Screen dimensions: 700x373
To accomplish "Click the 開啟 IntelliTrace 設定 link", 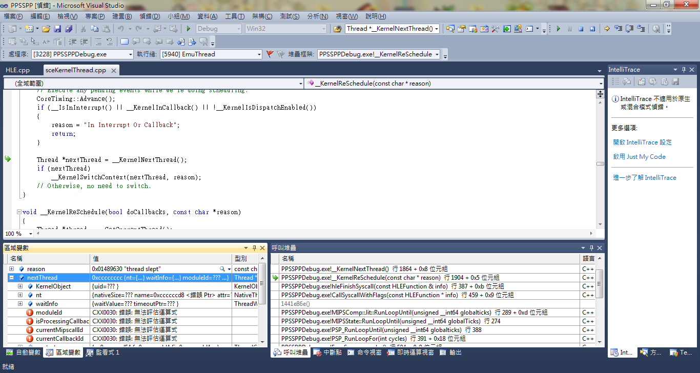I will (x=642, y=142).
